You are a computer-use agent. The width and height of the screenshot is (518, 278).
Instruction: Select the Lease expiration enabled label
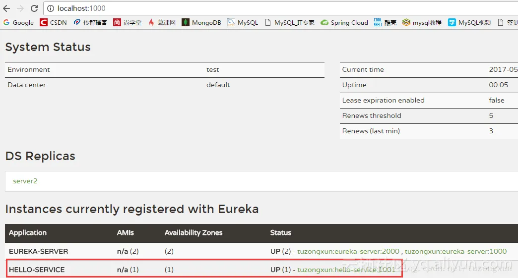tap(383, 100)
